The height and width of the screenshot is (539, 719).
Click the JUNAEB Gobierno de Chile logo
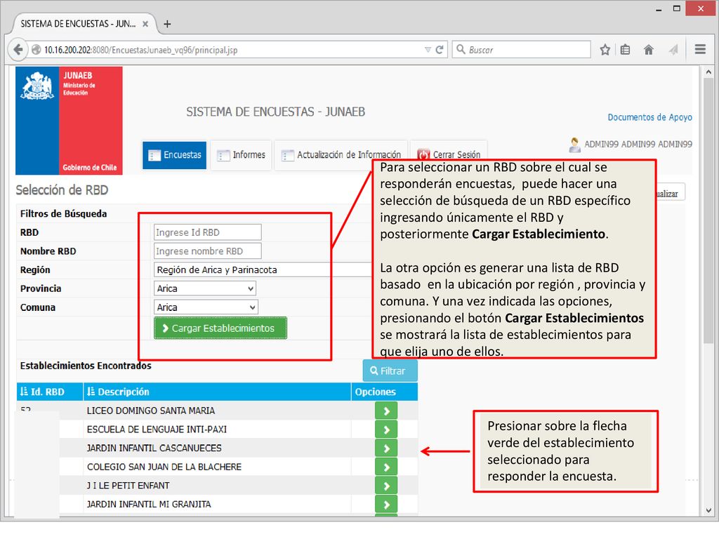coord(69,121)
